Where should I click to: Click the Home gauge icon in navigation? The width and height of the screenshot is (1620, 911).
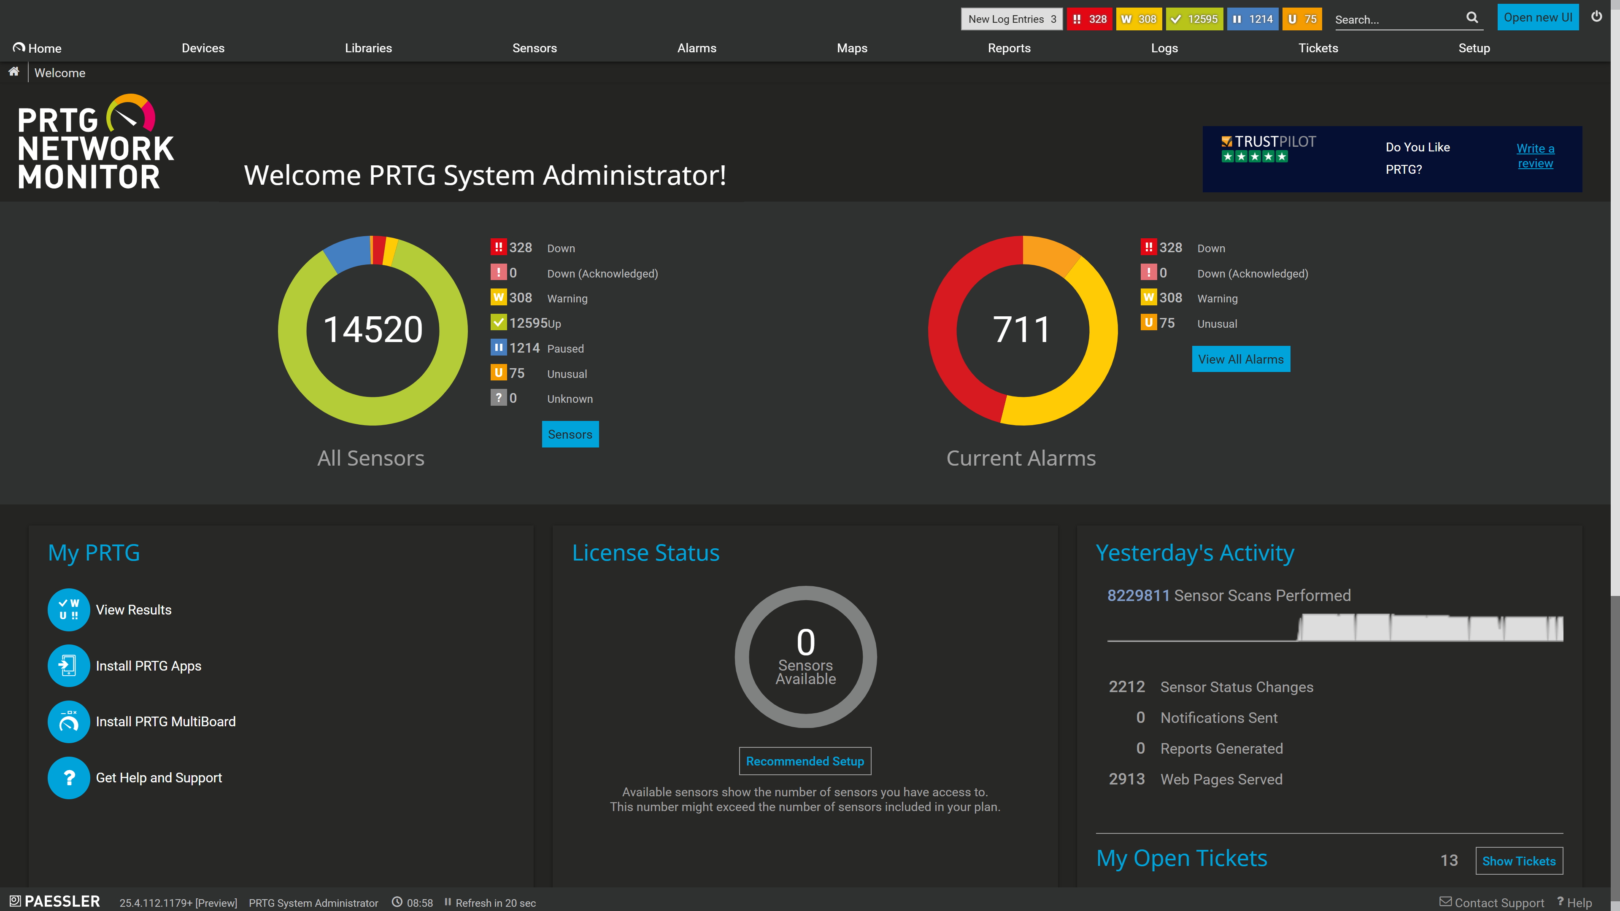pos(19,47)
